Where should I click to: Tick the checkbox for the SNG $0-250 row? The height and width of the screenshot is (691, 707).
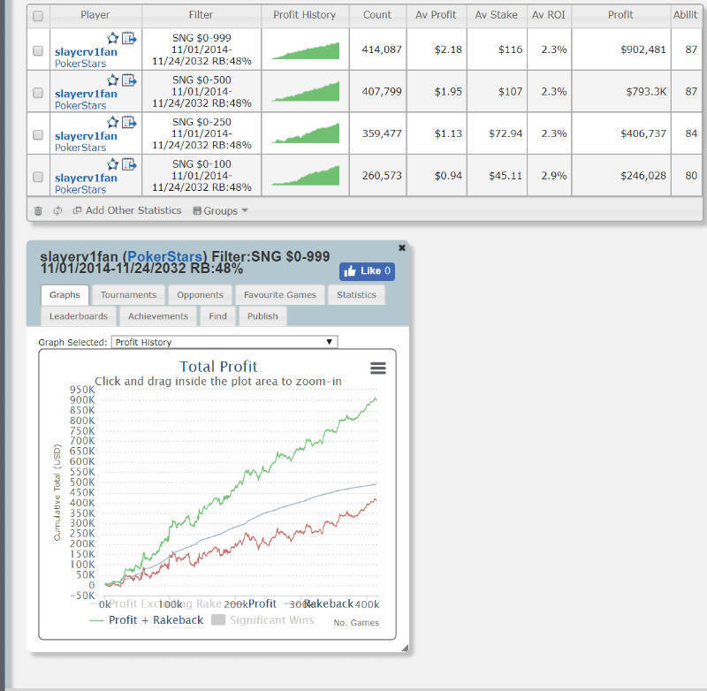click(x=38, y=135)
